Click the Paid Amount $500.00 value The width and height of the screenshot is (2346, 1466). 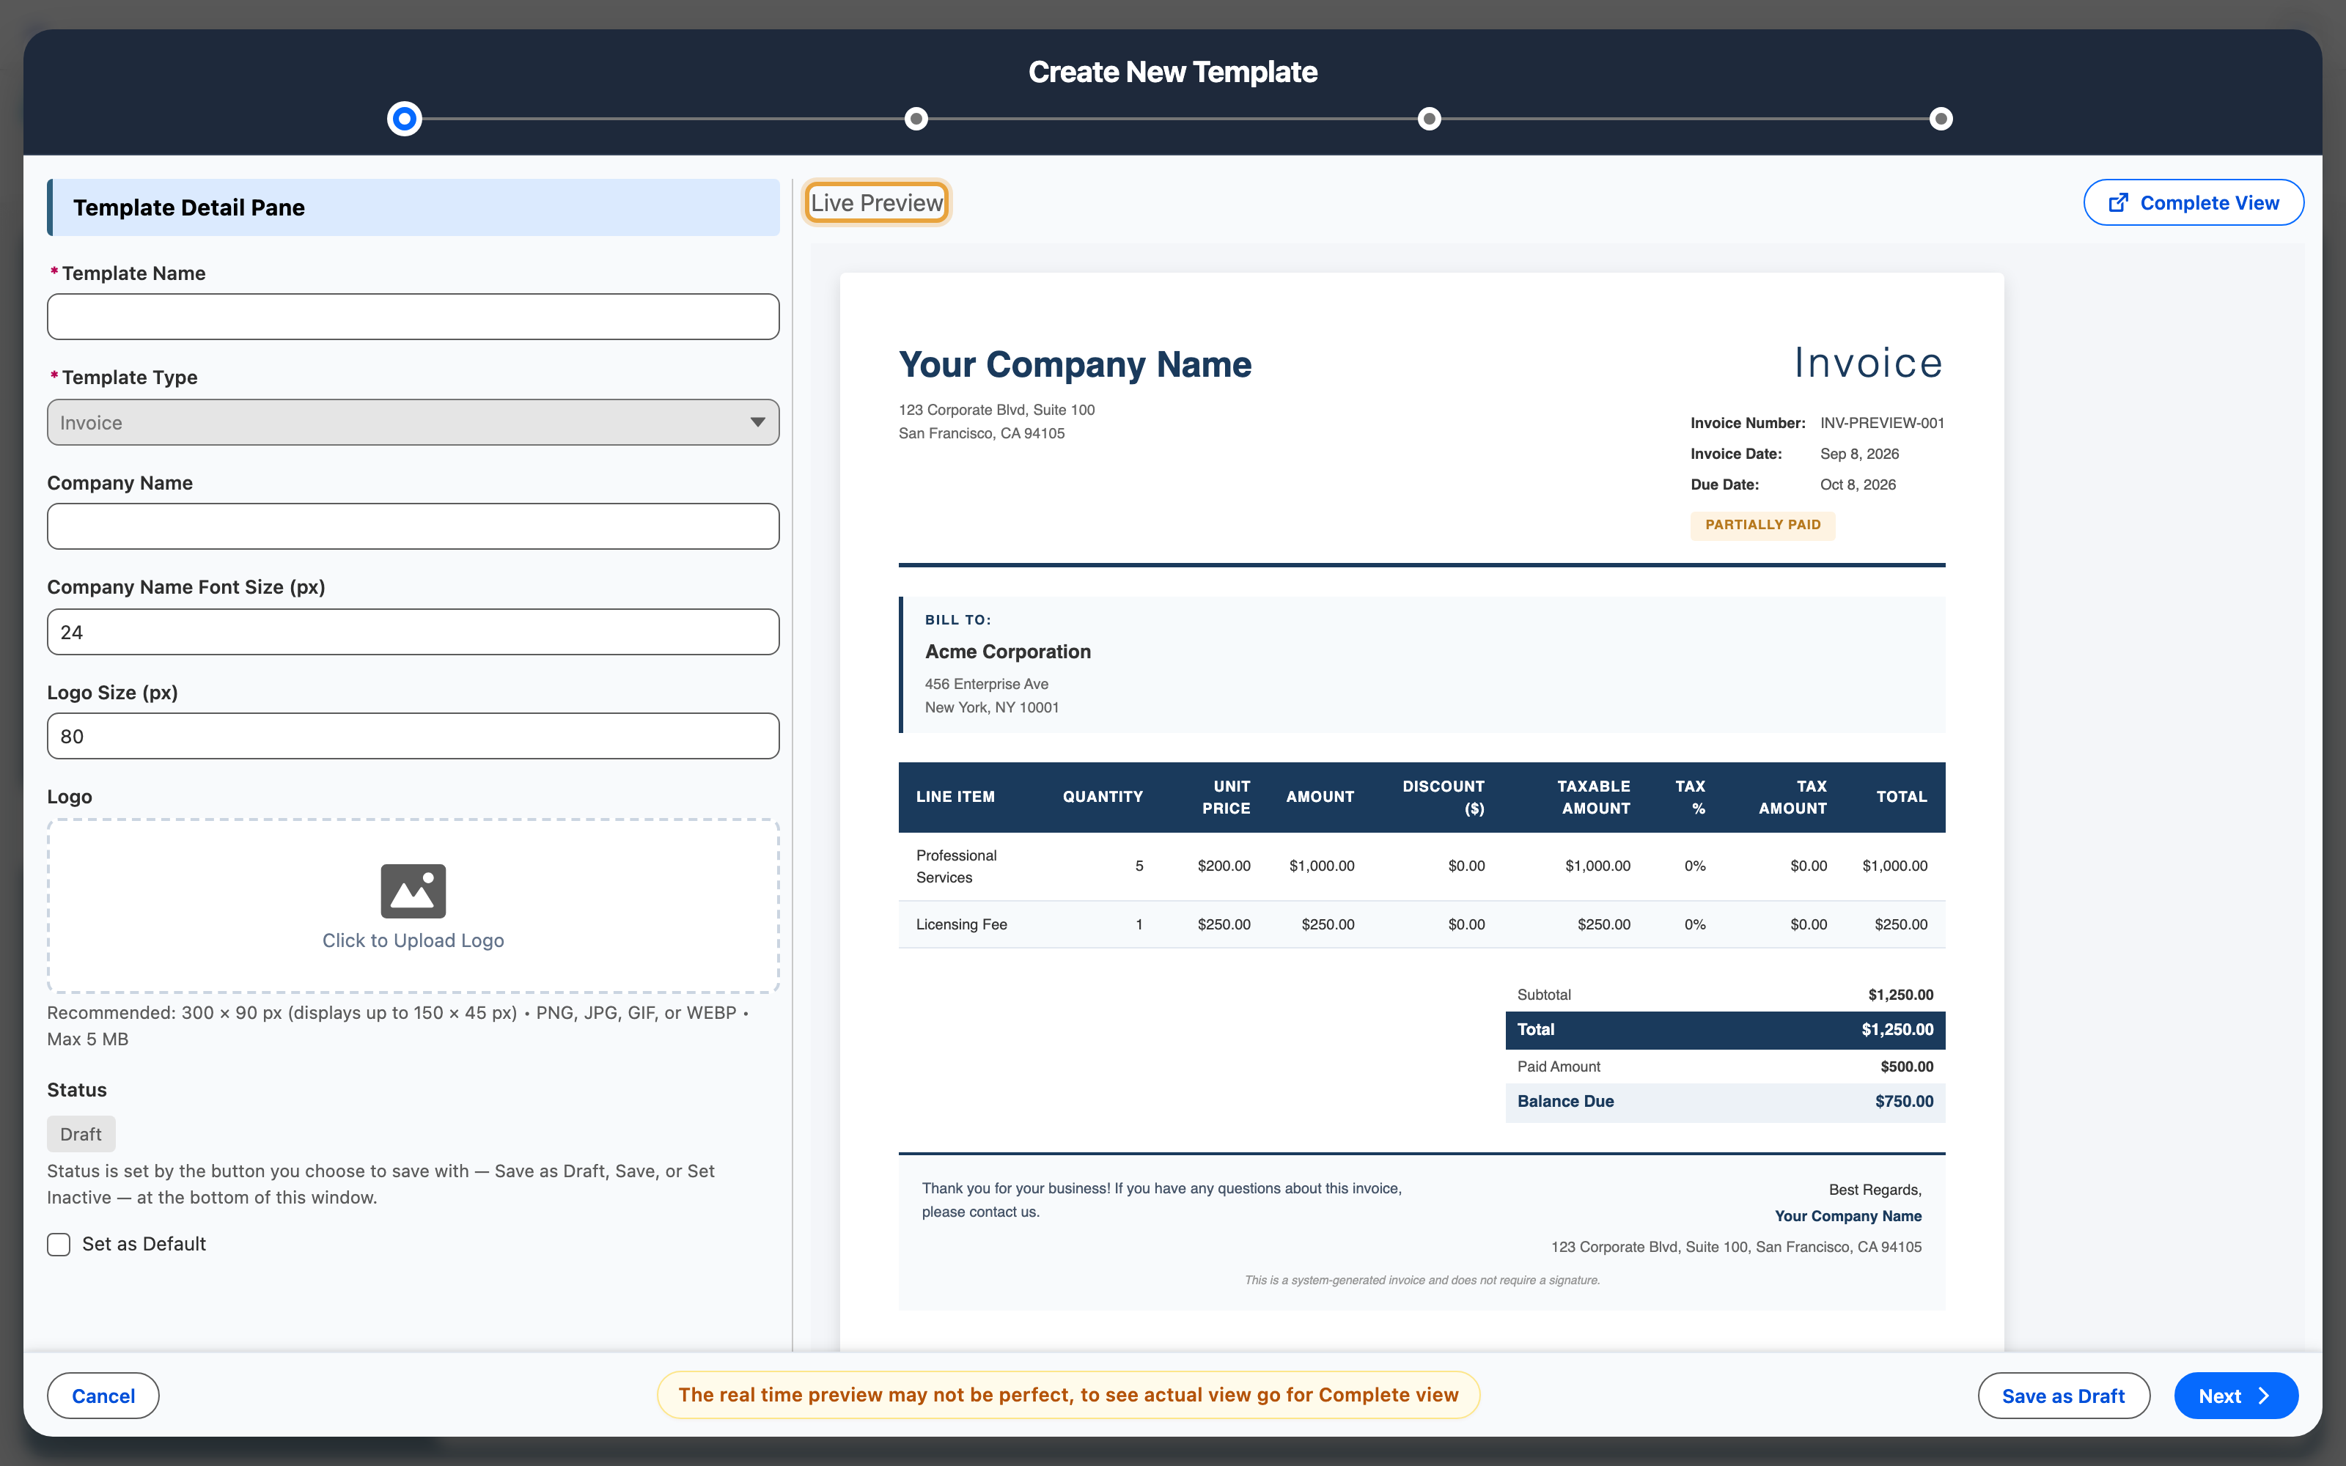click(1906, 1067)
